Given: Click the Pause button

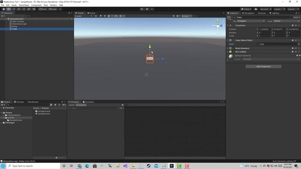Looking at the screenshot, I should point(147,9).
